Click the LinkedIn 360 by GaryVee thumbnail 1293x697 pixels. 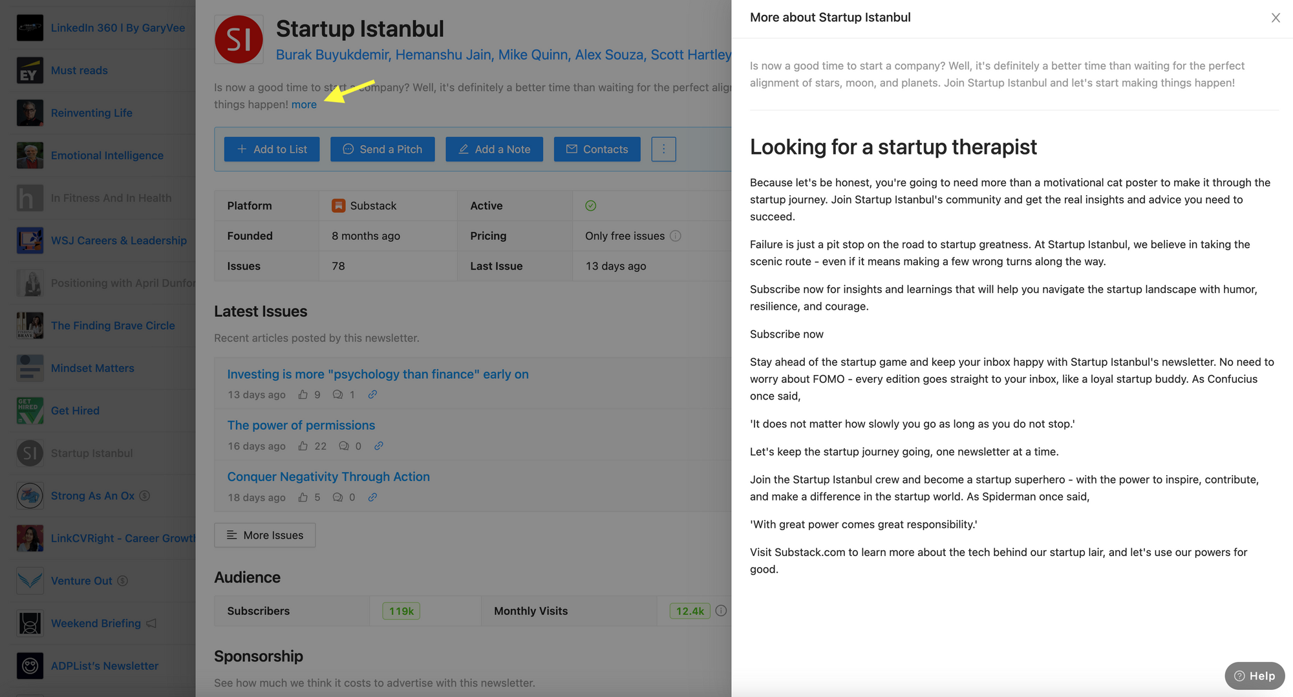(x=30, y=28)
